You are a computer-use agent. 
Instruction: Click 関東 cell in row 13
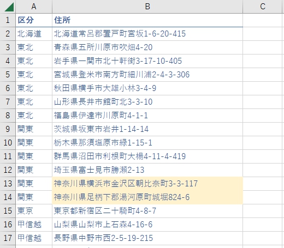(34, 184)
